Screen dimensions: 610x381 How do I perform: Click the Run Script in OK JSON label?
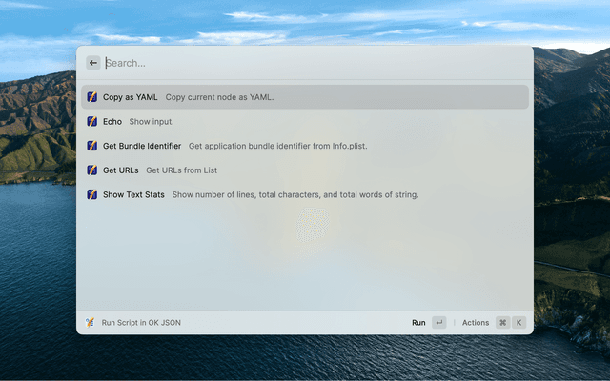coord(141,323)
